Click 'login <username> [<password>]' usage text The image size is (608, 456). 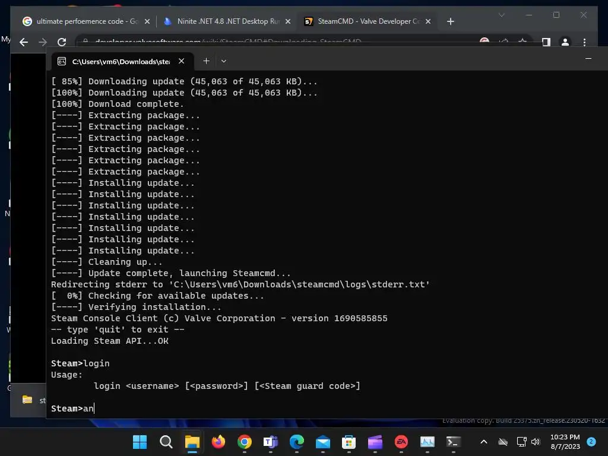pos(227,386)
